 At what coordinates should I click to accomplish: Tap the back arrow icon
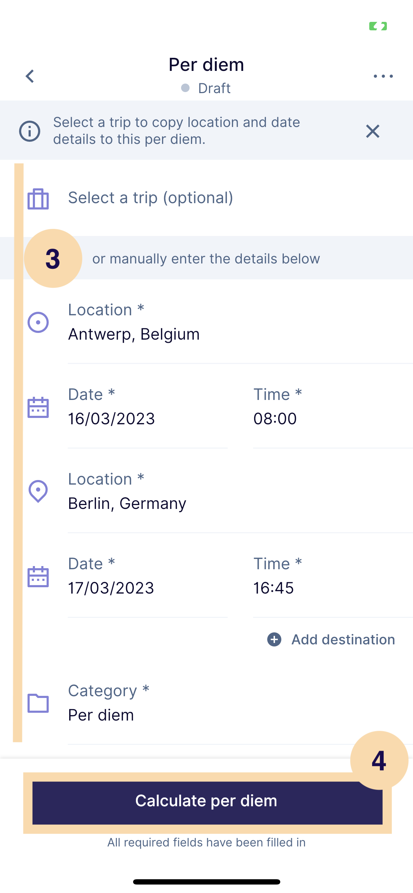point(30,76)
